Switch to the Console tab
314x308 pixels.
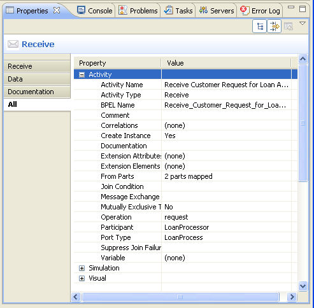pos(95,11)
